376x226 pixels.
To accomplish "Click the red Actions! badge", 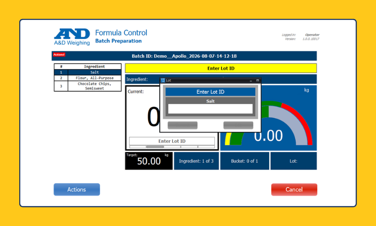I will tap(59, 55).
